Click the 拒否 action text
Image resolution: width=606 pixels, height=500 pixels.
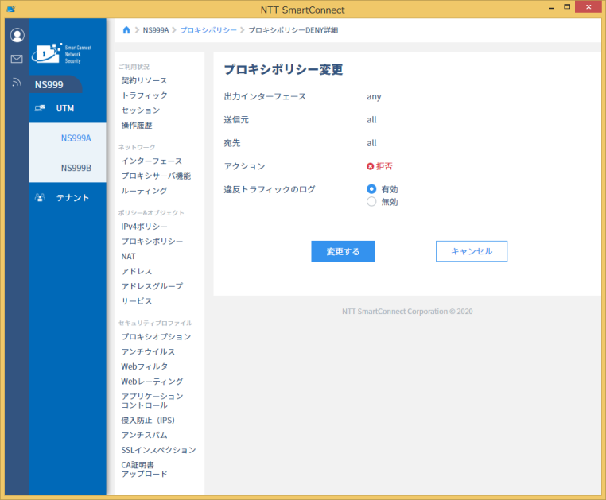tap(384, 166)
